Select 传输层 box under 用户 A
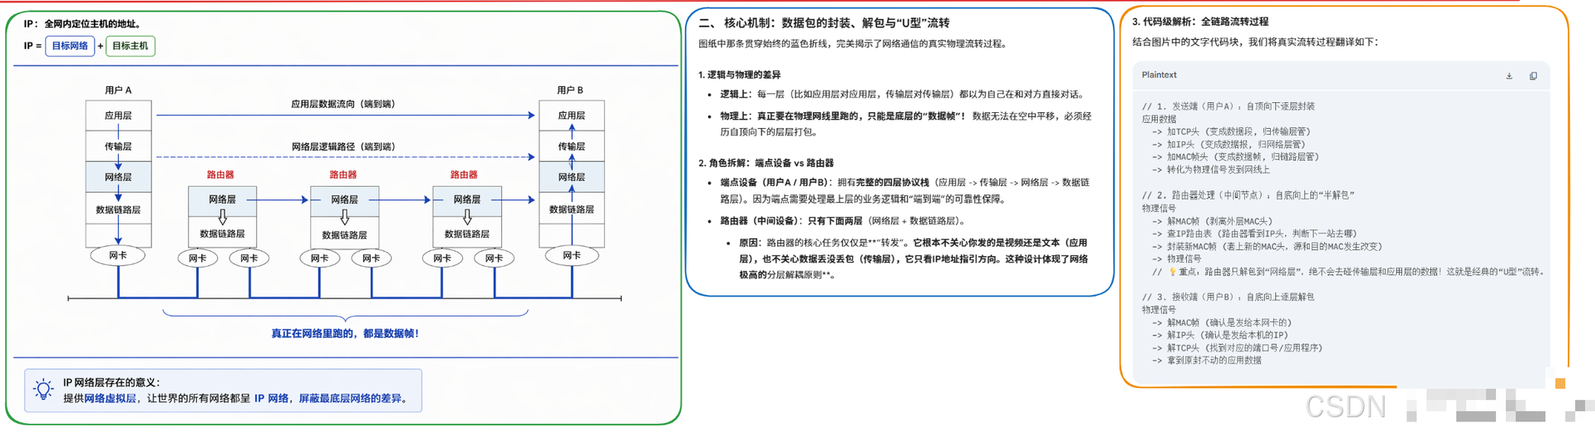Viewport: 1595px width, 433px height. coord(118,146)
